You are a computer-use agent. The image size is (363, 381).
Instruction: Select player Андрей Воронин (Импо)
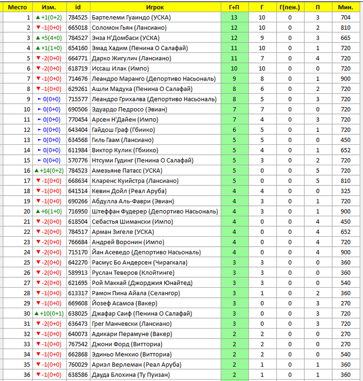tap(128, 242)
